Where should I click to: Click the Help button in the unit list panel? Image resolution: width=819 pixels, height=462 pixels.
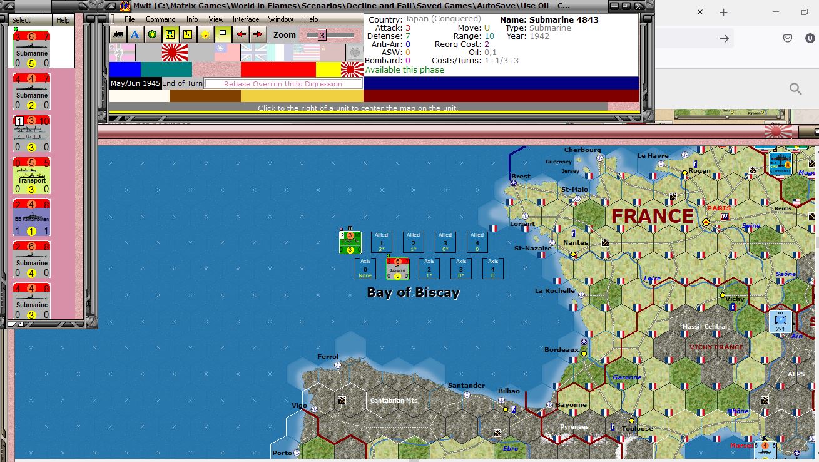tap(63, 20)
